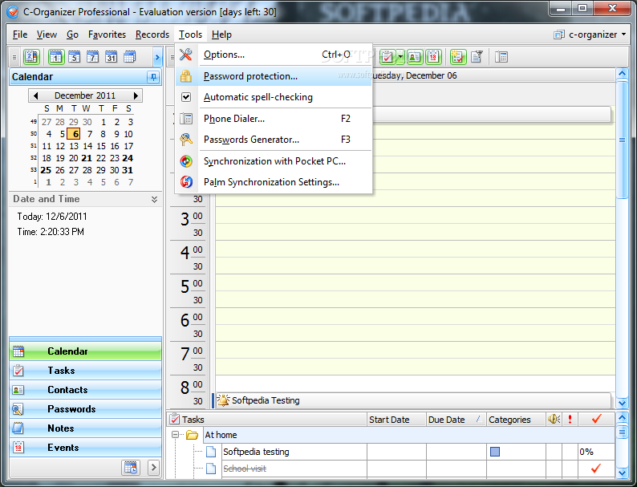637x487 pixels.
Task: Switch to Tasks section in navigation pane
Action: point(85,371)
